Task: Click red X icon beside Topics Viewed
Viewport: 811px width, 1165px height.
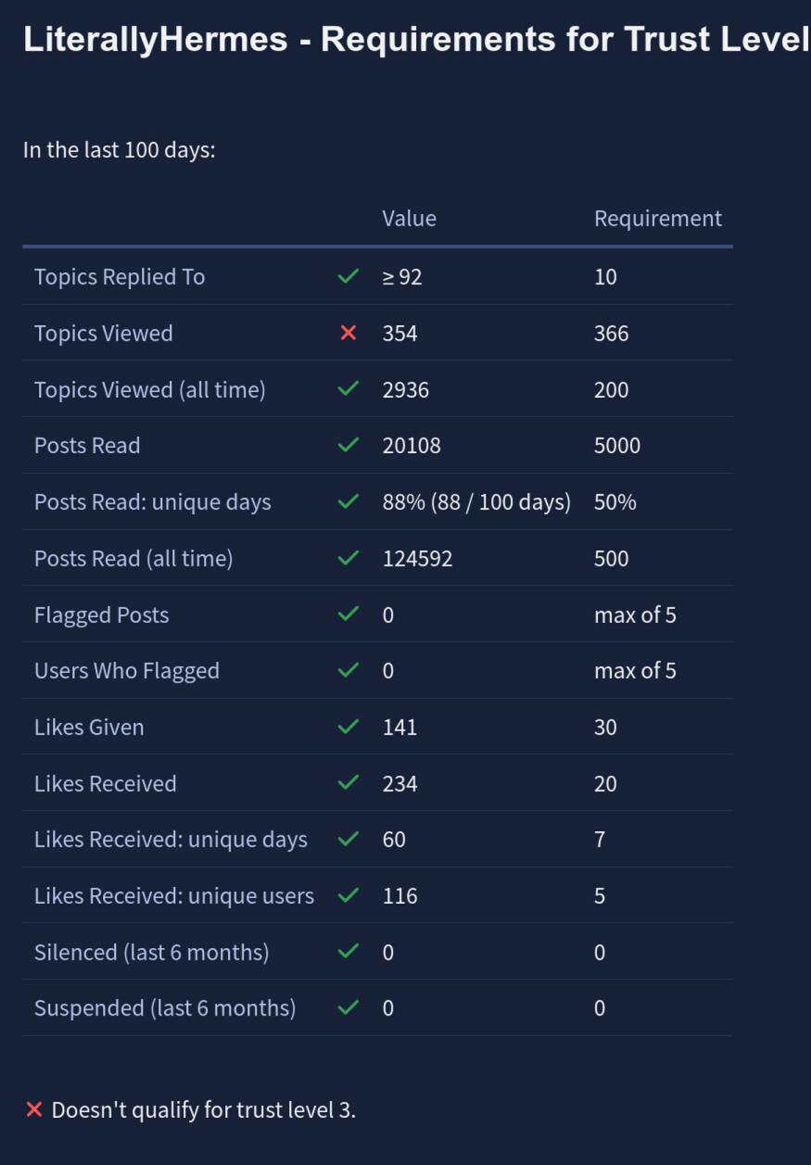Action: tap(348, 333)
